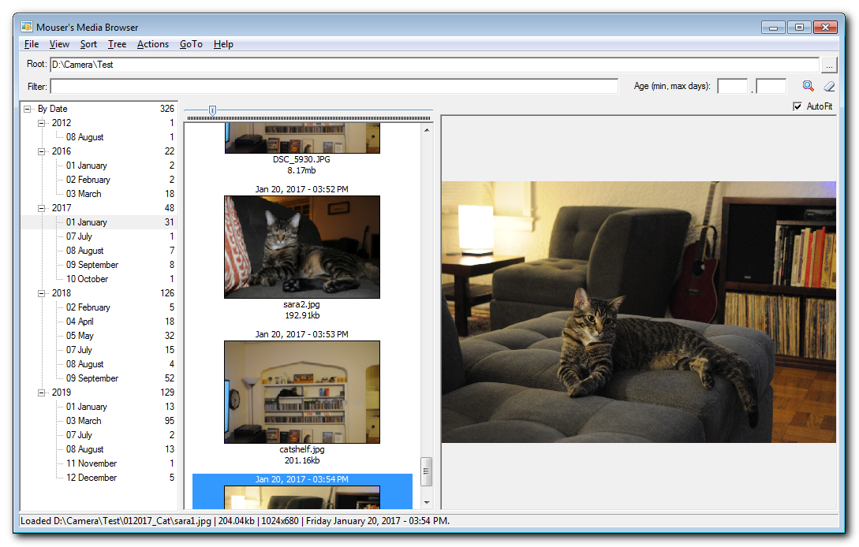Click the magnifier search filter icon
The width and height of the screenshot is (859, 547).
(x=808, y=86)
